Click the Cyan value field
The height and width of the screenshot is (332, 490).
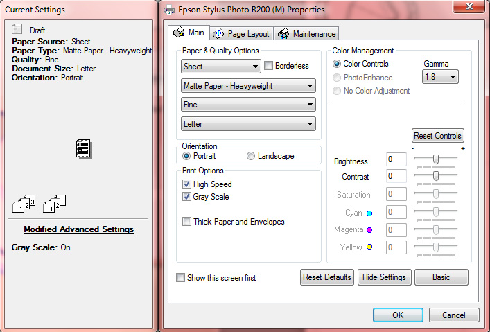[396, 212]
